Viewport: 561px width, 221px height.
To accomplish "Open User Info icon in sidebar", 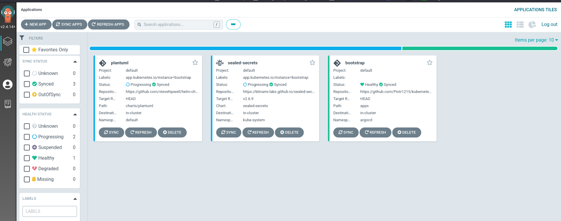I will pyautogui.click(x=8, y=84).
